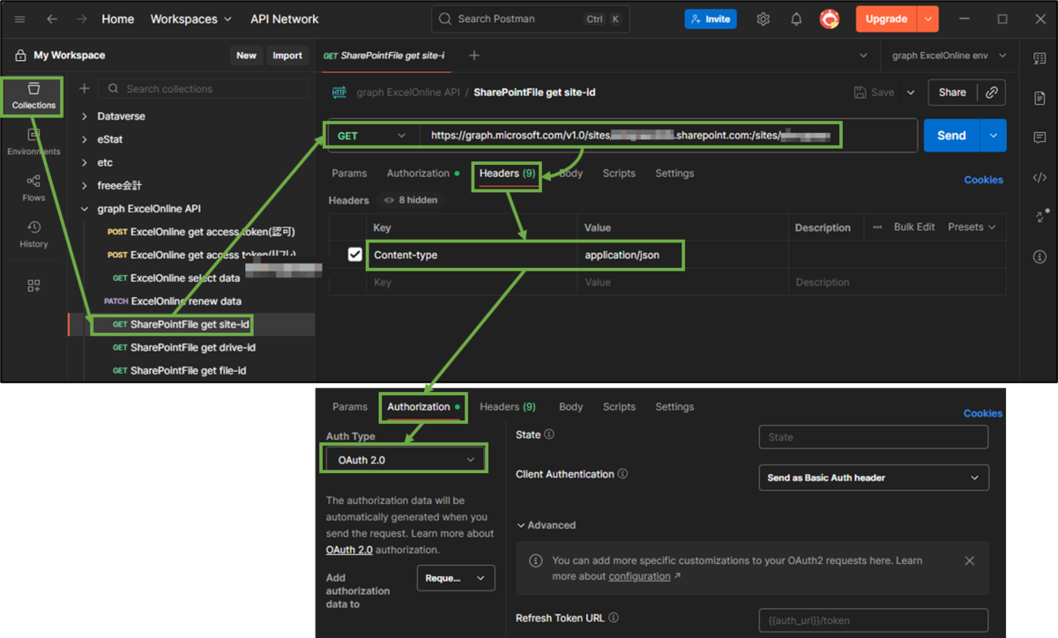
Task: Open Body tab in lower panel
Action: point(570,407)
